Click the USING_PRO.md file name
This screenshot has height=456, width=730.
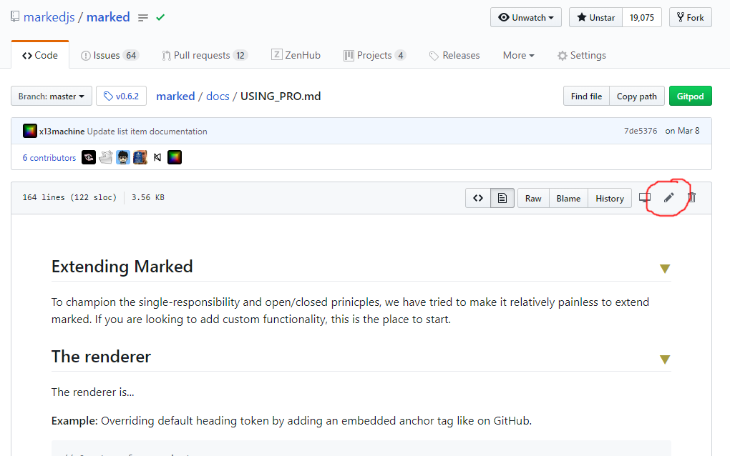(281, 96)
